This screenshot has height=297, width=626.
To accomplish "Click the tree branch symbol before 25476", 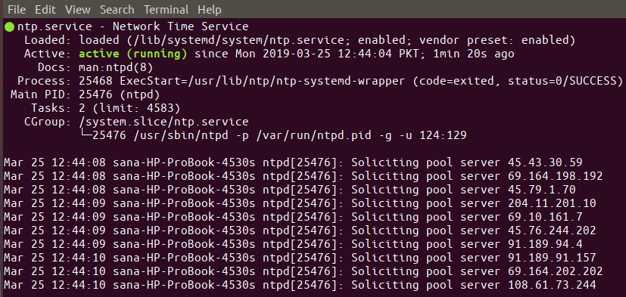I will pos(86,135).
